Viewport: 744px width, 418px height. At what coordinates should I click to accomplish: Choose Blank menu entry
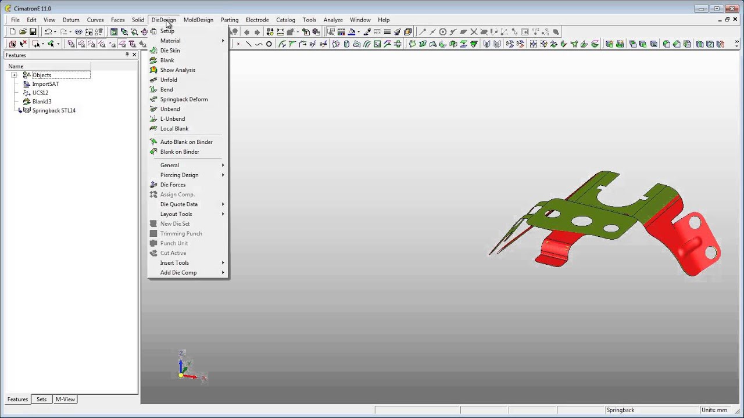[x=188, y=60]
